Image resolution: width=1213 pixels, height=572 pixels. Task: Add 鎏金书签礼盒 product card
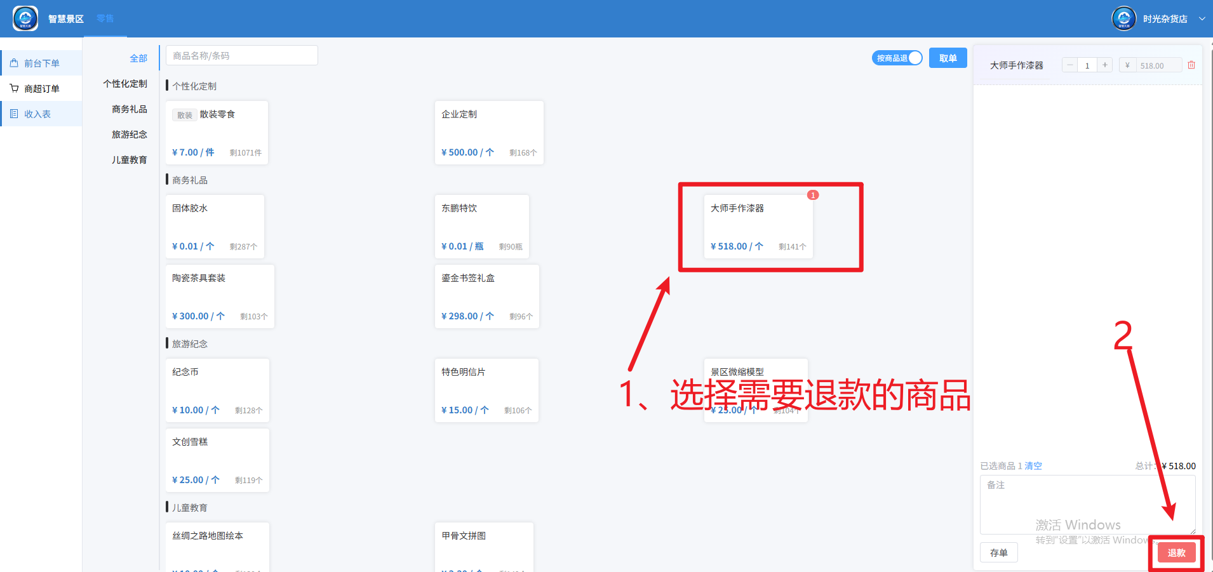coord(487,296)
